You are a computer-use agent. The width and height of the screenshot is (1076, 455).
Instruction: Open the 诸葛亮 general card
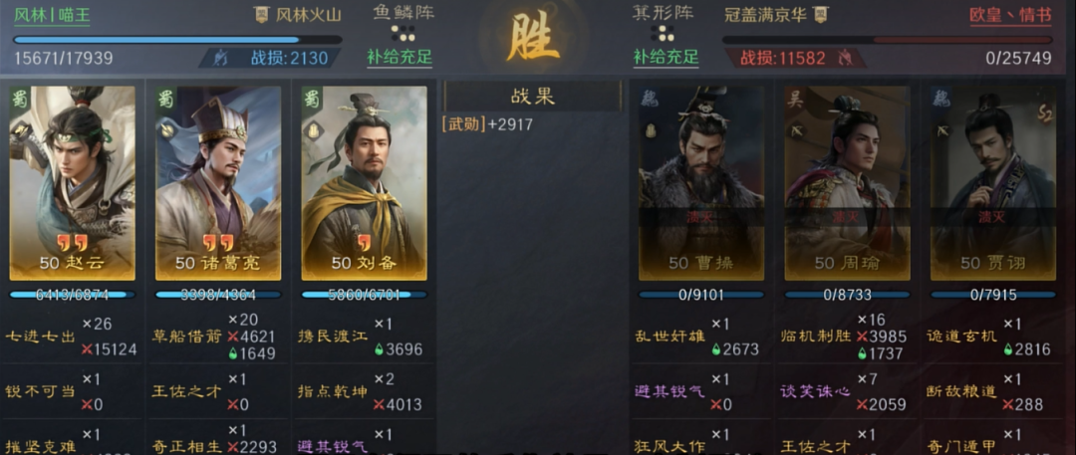click(x=218, y=182)
